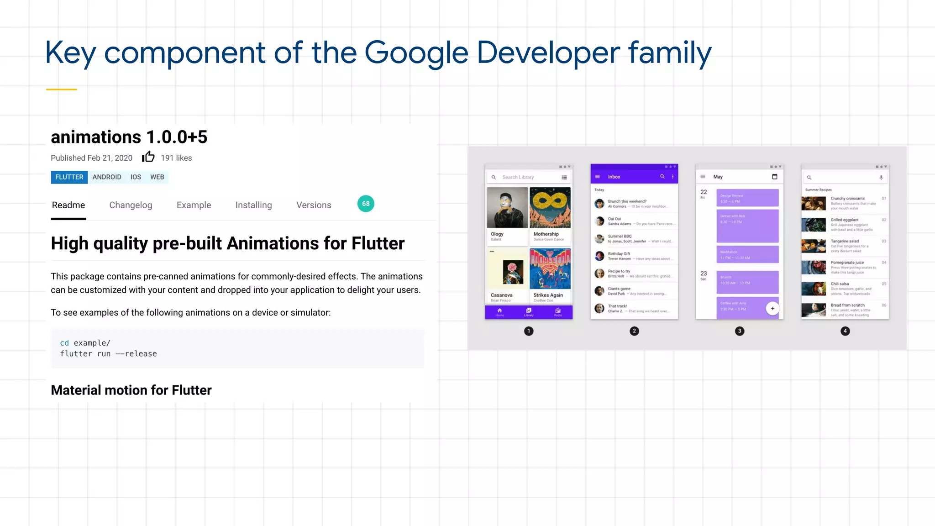Open the hamburger menu beside May
This screenshot has width=935, height=526.
click(x=703, y=177)
